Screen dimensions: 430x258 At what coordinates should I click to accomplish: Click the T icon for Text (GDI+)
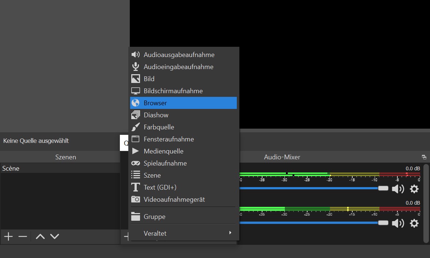136,187
